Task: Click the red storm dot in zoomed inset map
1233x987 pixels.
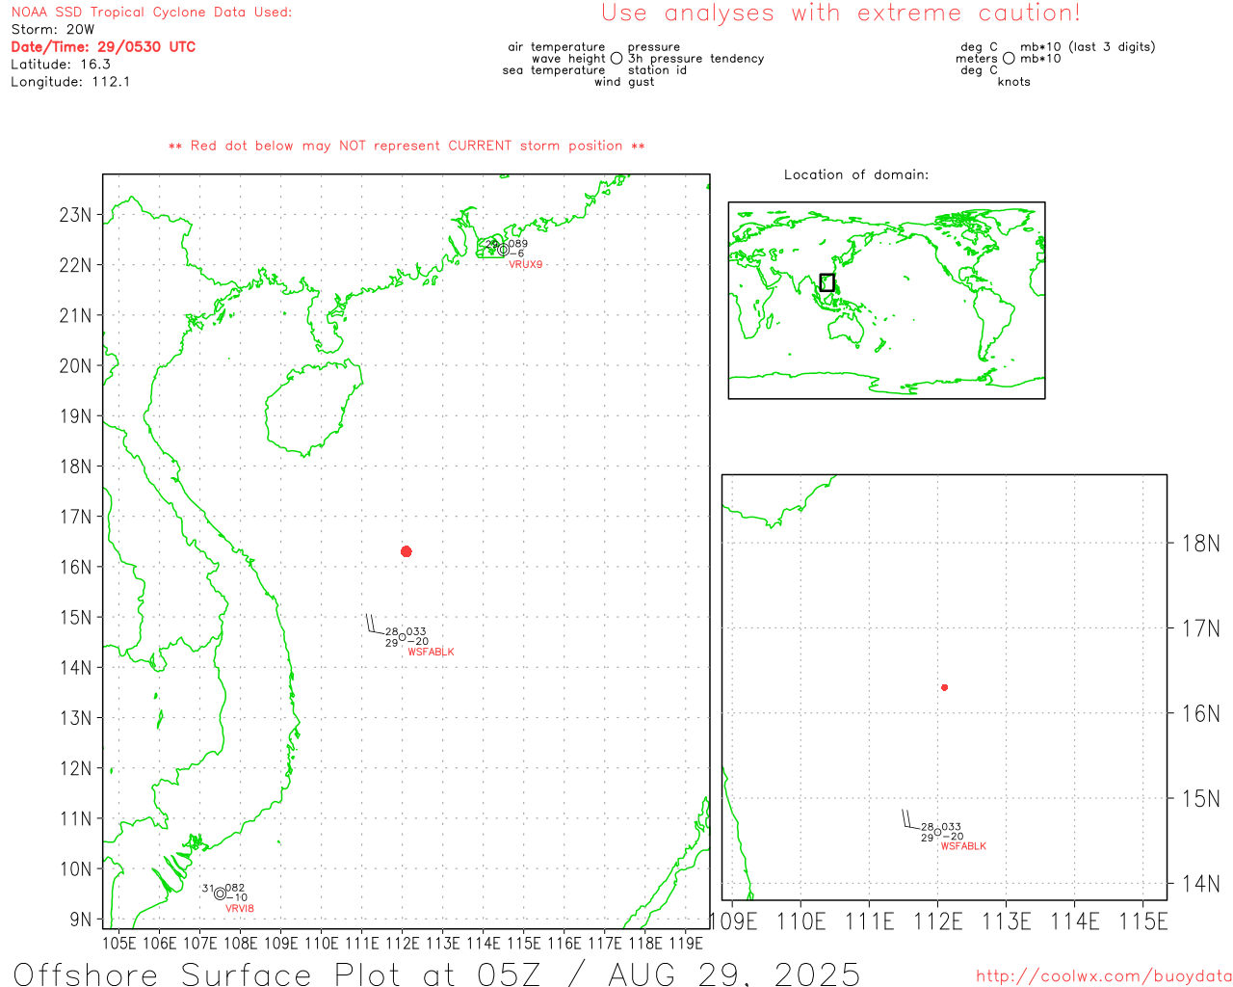Action: pos(944,687)
